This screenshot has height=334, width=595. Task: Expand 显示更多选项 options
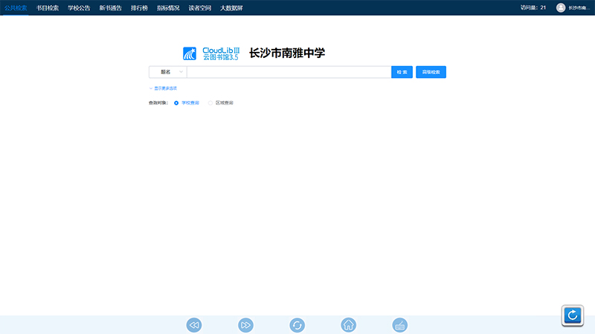[163, 88]
